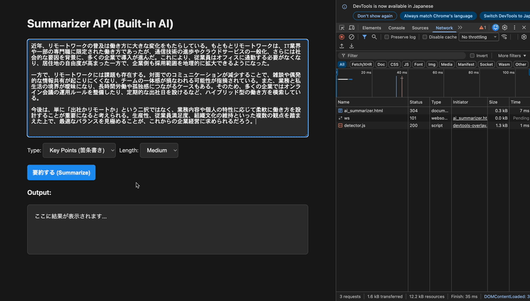The height and width of the screenshot is (301, 530).
Task: Open network search with magnifier icon
Action: (374, 37)
